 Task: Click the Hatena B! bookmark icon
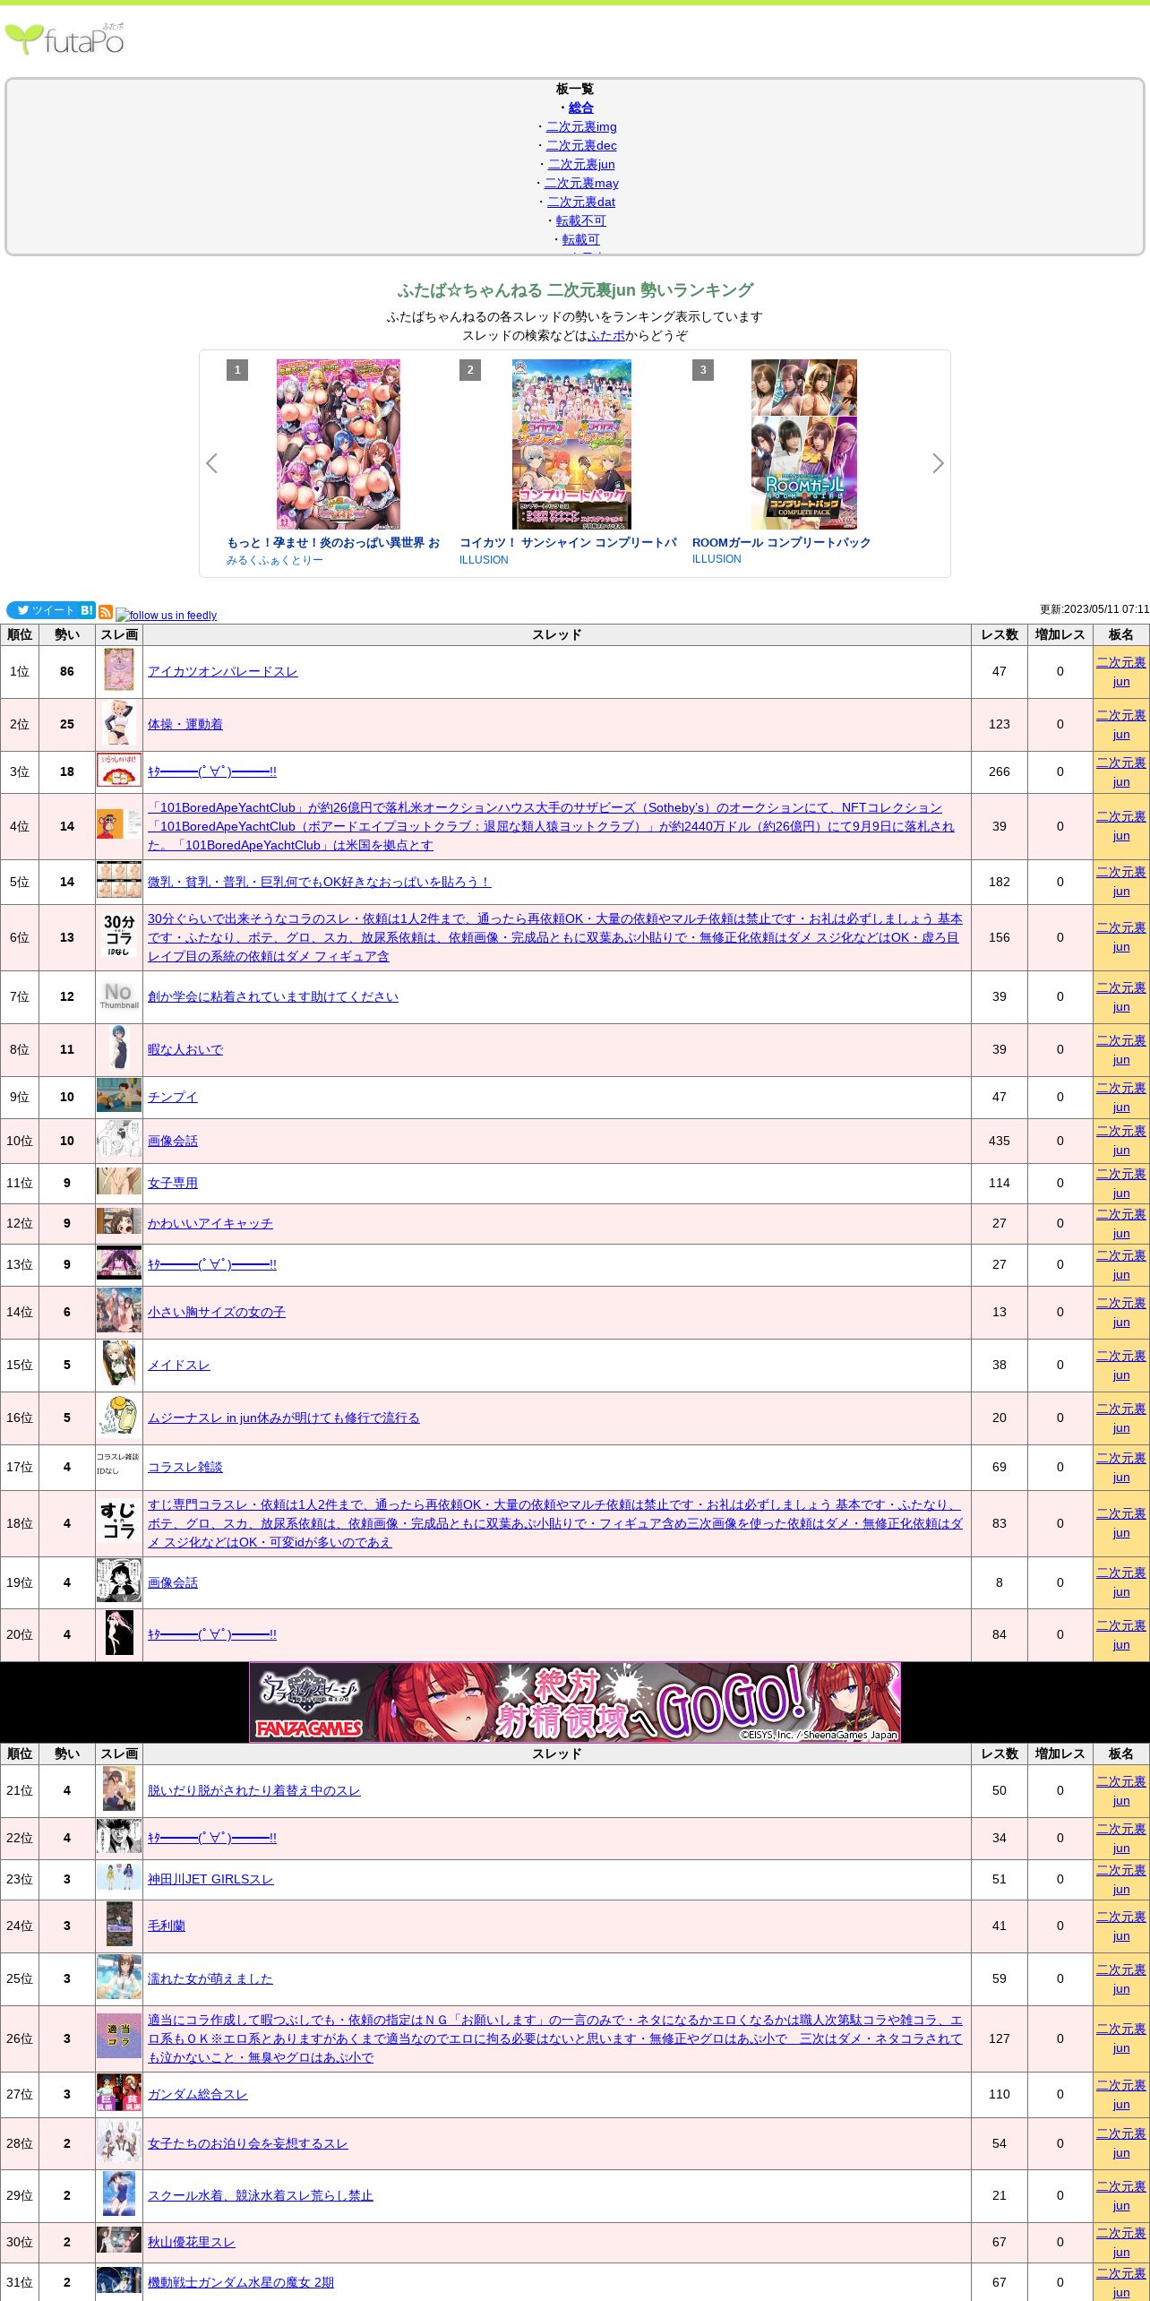[87, 610]
